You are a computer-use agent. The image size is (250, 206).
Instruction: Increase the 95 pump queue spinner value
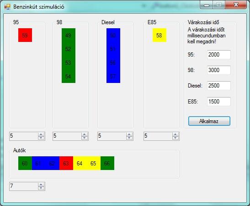coord(41,134)
